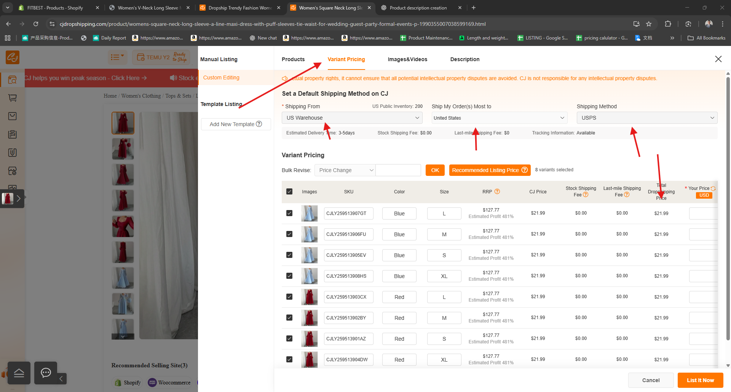Click the RRP column help icon

click(x=497, y=192)
